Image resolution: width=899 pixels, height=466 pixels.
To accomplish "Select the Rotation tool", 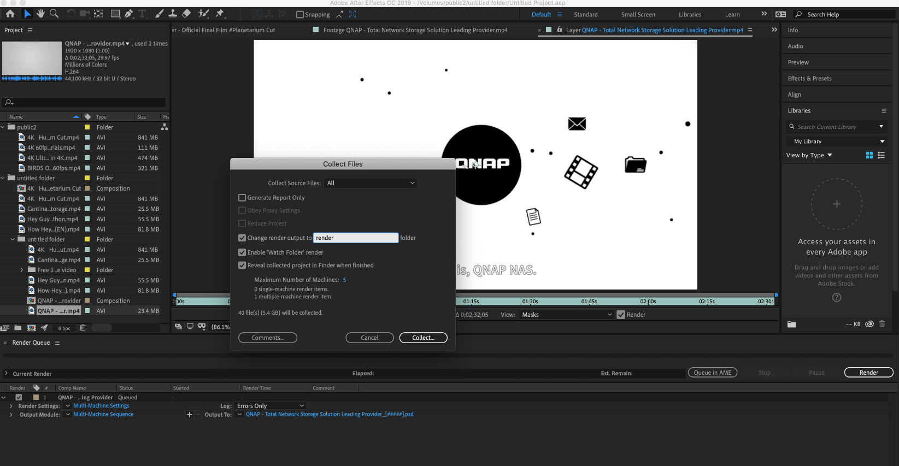I will pos(71,14).
